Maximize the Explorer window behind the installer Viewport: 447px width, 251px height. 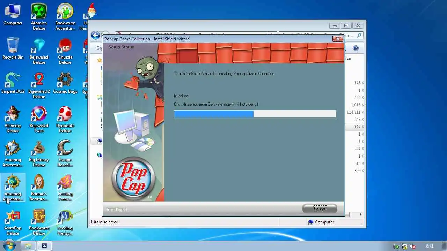(346, 25)
